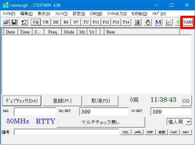Click 取消(F3) cancel button
The height and width of the screenshot is (145, 195).
101,101
